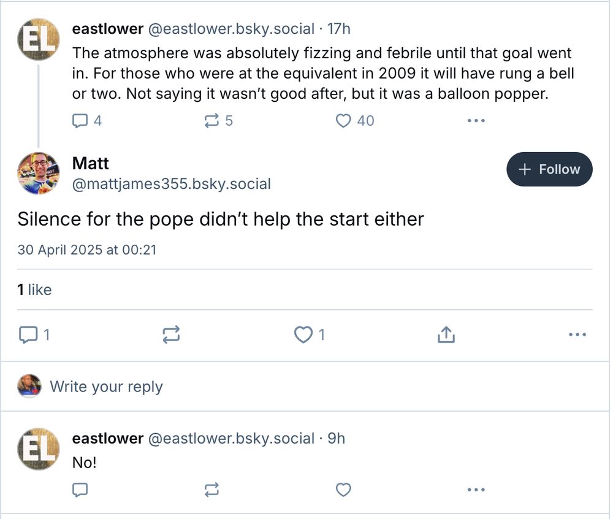Repost Matt's post about the pope
The height and width of the screenshot is (519, 613).
pyautogui.click(x=171, y=335)
